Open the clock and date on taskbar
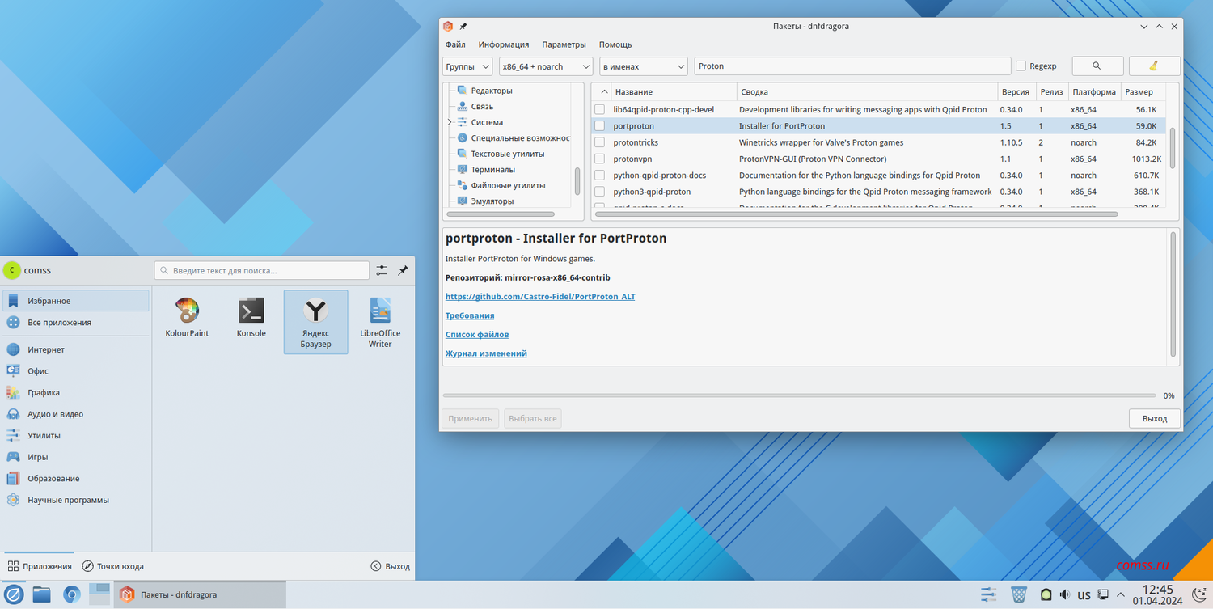This screenshot has width=1213, height=609. click(x=1157, y=594)
